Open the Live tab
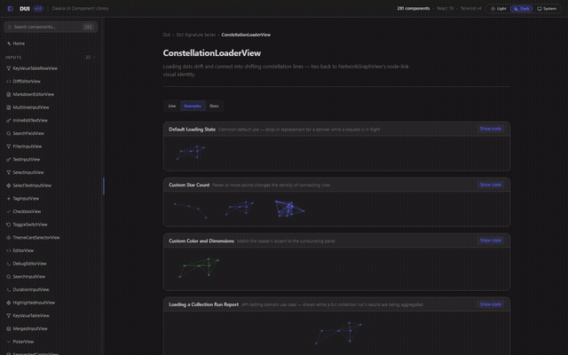 pos(172,106)
